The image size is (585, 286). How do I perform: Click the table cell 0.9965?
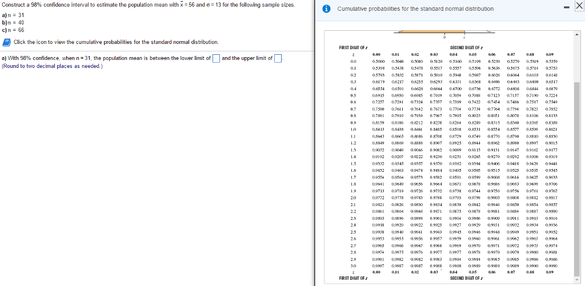tap(378, 245)
